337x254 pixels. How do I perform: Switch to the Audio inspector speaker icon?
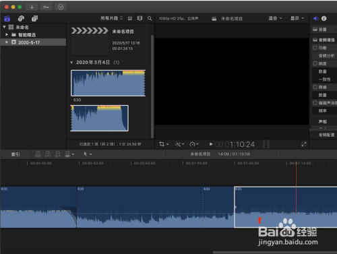coord(316,18)
